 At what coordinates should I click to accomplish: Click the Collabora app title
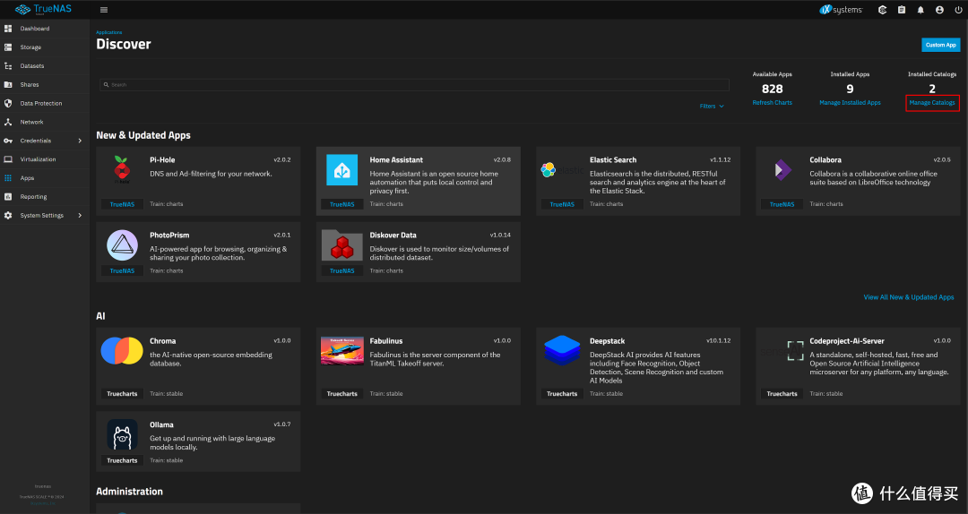click(x=825, y=159)
